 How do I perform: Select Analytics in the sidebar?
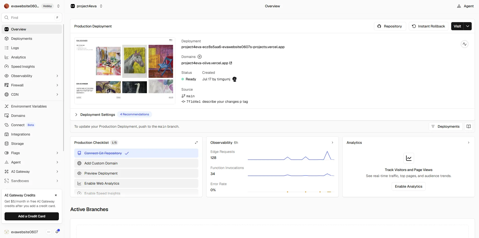coord(32,57)
